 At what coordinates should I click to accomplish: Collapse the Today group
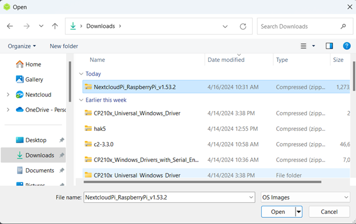[81, 74]
